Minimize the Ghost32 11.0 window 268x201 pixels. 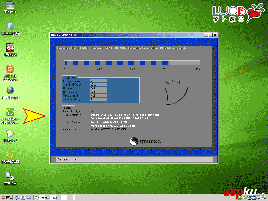pos(206,35)
